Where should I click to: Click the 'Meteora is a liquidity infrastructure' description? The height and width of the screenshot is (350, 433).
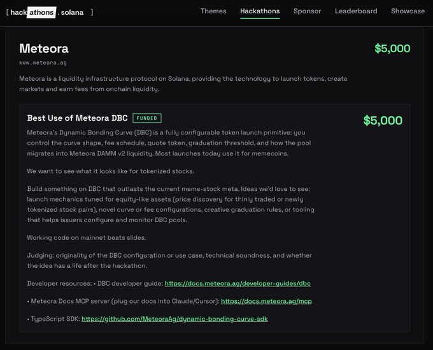[x=183, y=84]
